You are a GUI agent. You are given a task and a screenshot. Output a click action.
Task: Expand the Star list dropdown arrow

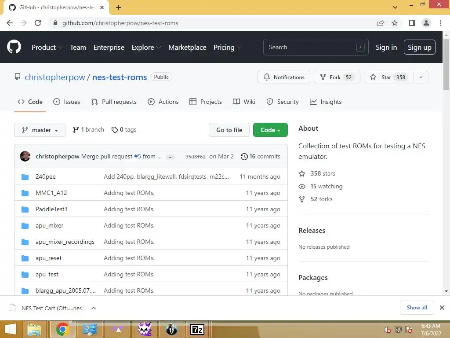[421, 77]
